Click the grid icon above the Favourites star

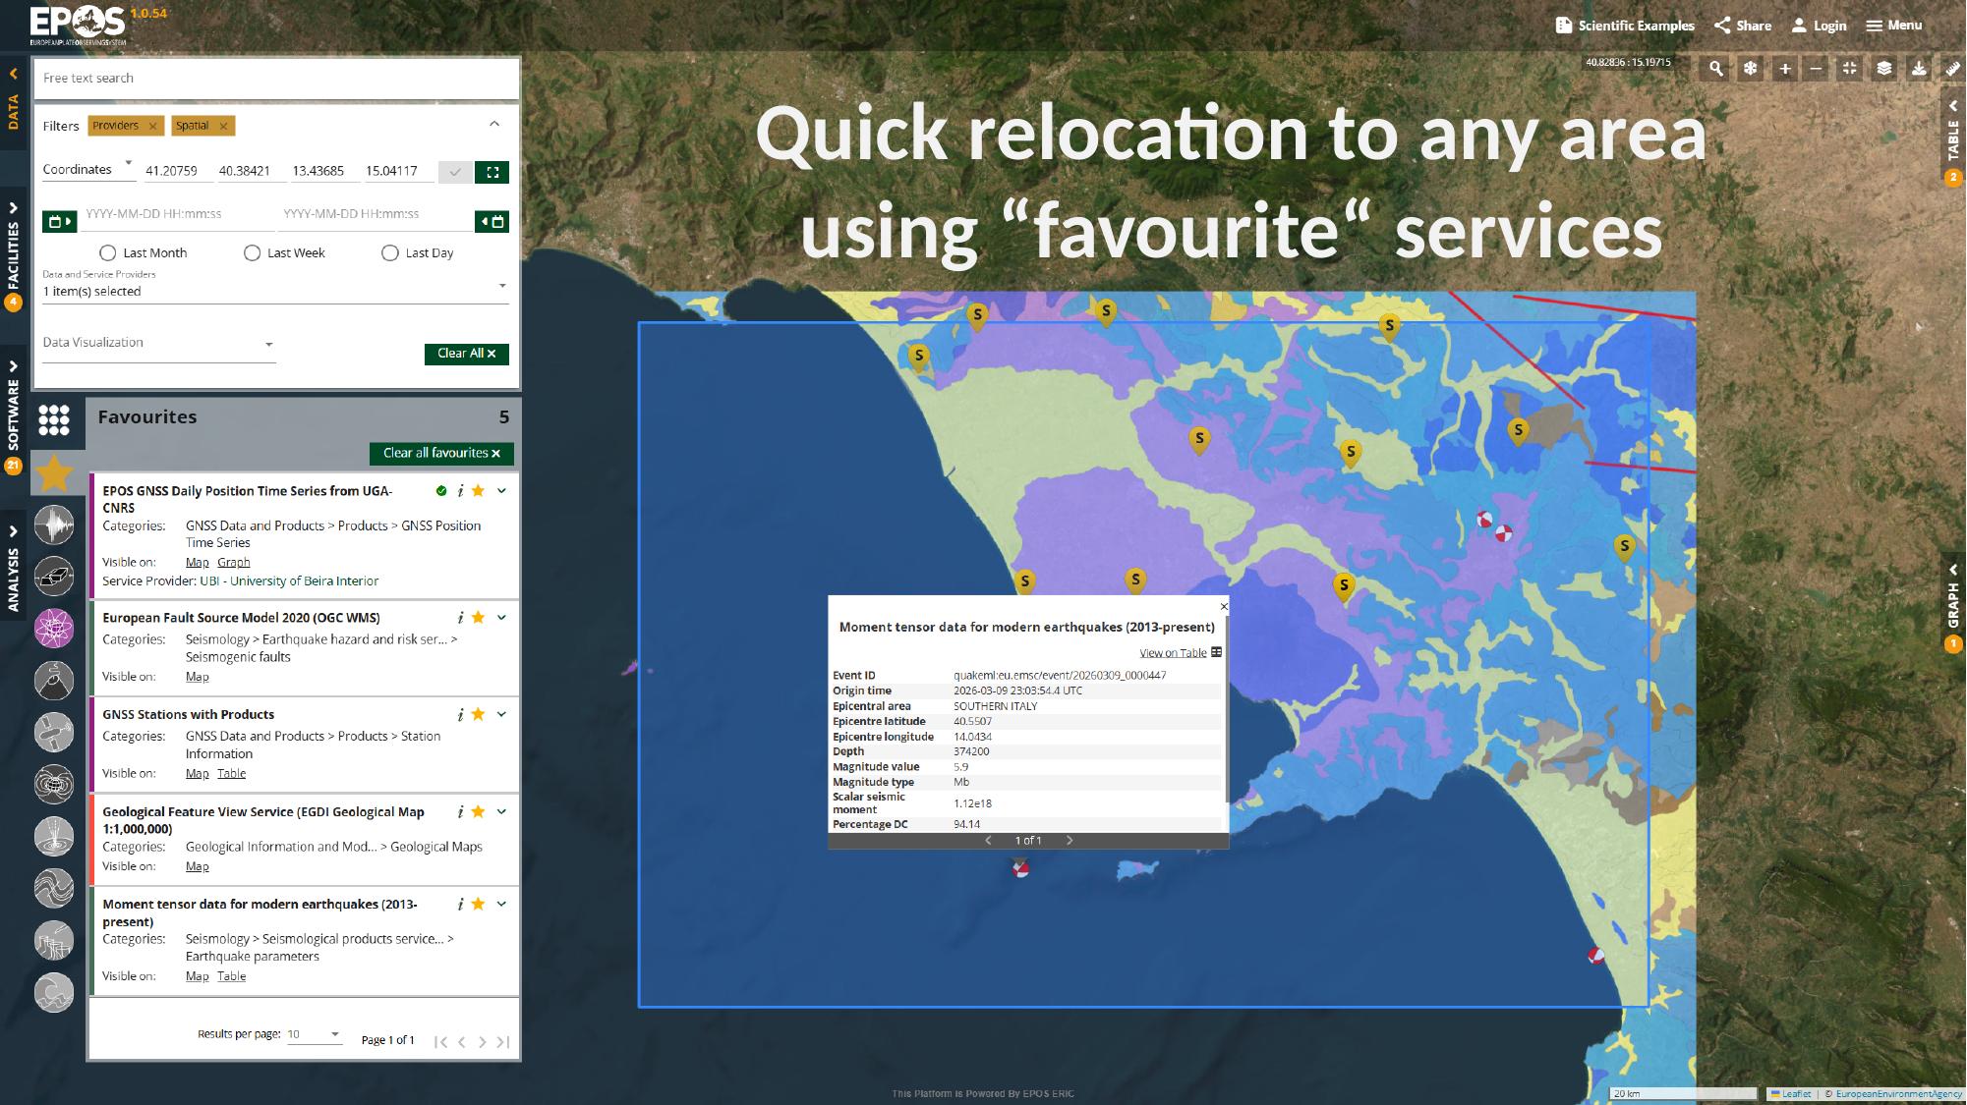(x=54, y=420)
